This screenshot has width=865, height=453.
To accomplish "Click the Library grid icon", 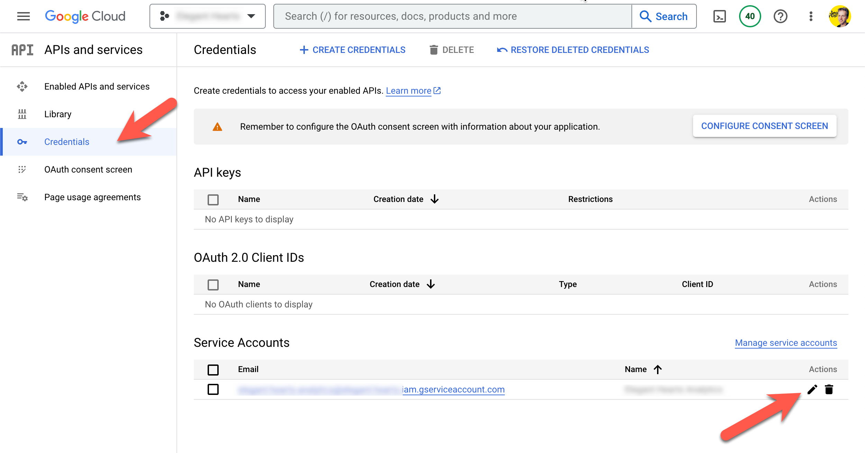I will [x=22, y=114].
